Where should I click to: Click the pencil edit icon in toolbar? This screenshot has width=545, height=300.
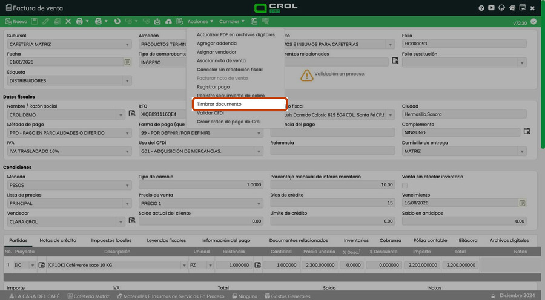[x=45, y=22]
